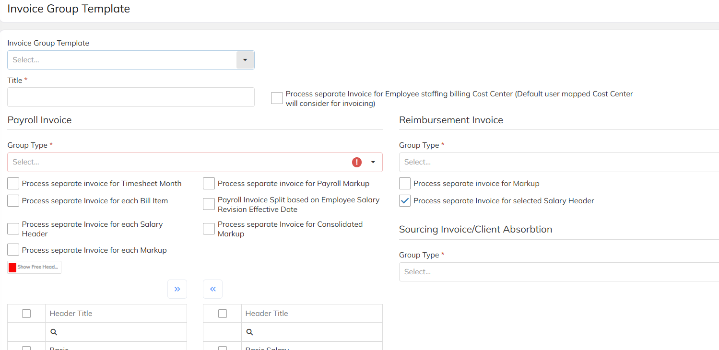Click the move-all-left double arrow icon
Viewport: 719px width, 350px height.
click(213, 289)
